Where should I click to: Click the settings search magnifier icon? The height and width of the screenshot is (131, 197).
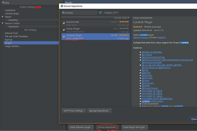click(x=3, y=2)
